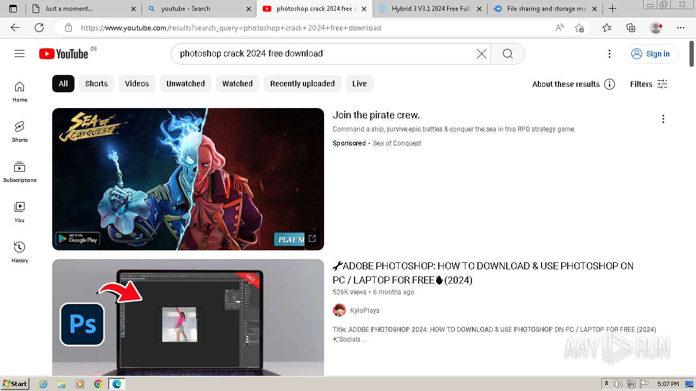The height and width of the screenshot is (391, 696).
Task: Click the PLAY NOW button on ad
Action: tap(289, 239)
